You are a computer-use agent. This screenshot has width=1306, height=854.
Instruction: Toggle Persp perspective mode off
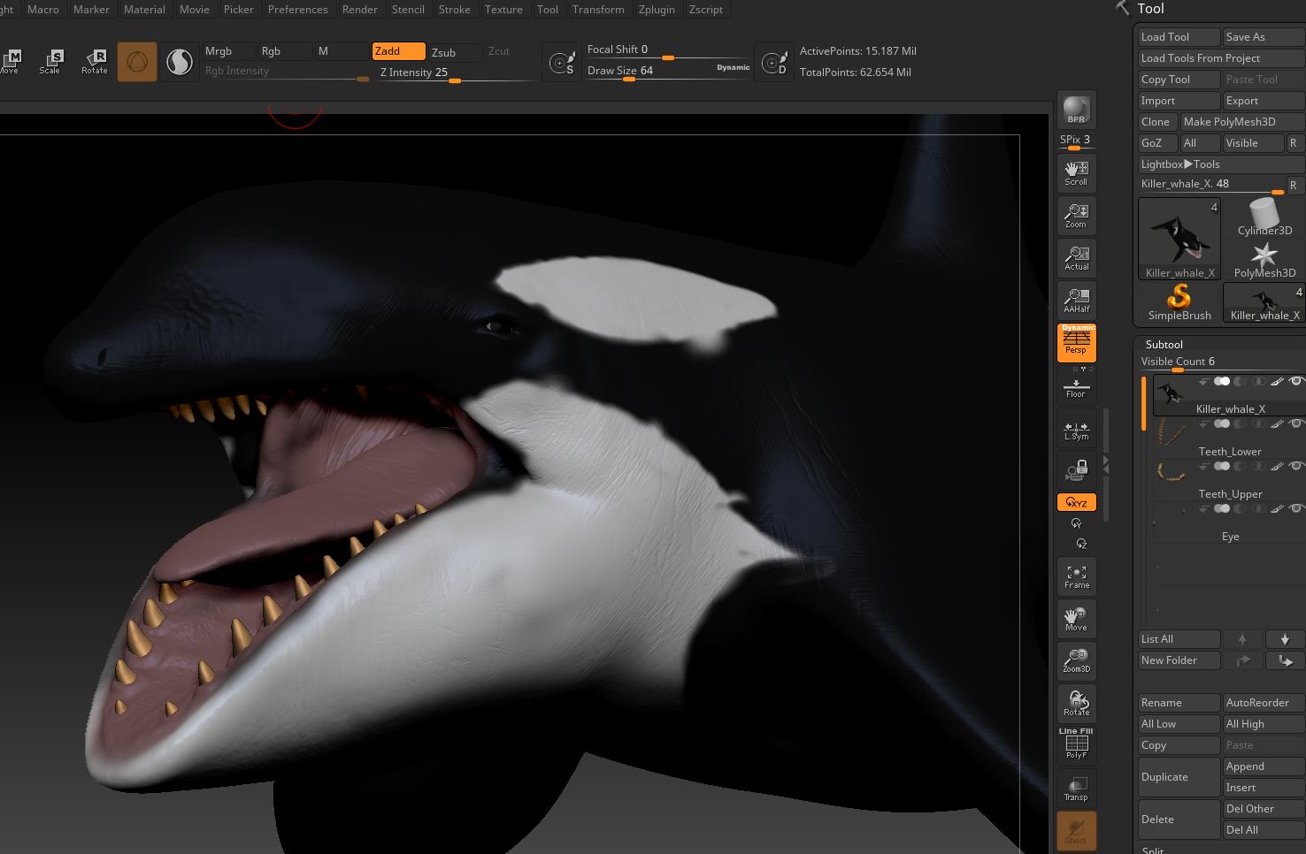(x=1076, y=342)
